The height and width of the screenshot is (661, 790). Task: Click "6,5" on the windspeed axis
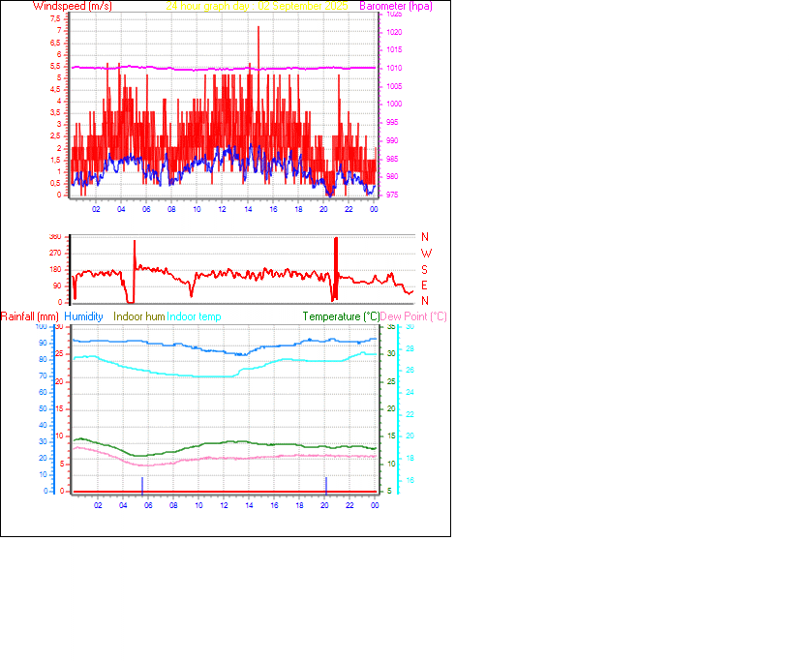coord(55,43)
